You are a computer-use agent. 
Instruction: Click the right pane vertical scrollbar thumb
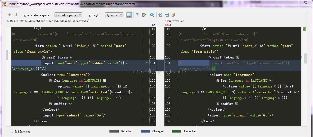pos(305,58)
